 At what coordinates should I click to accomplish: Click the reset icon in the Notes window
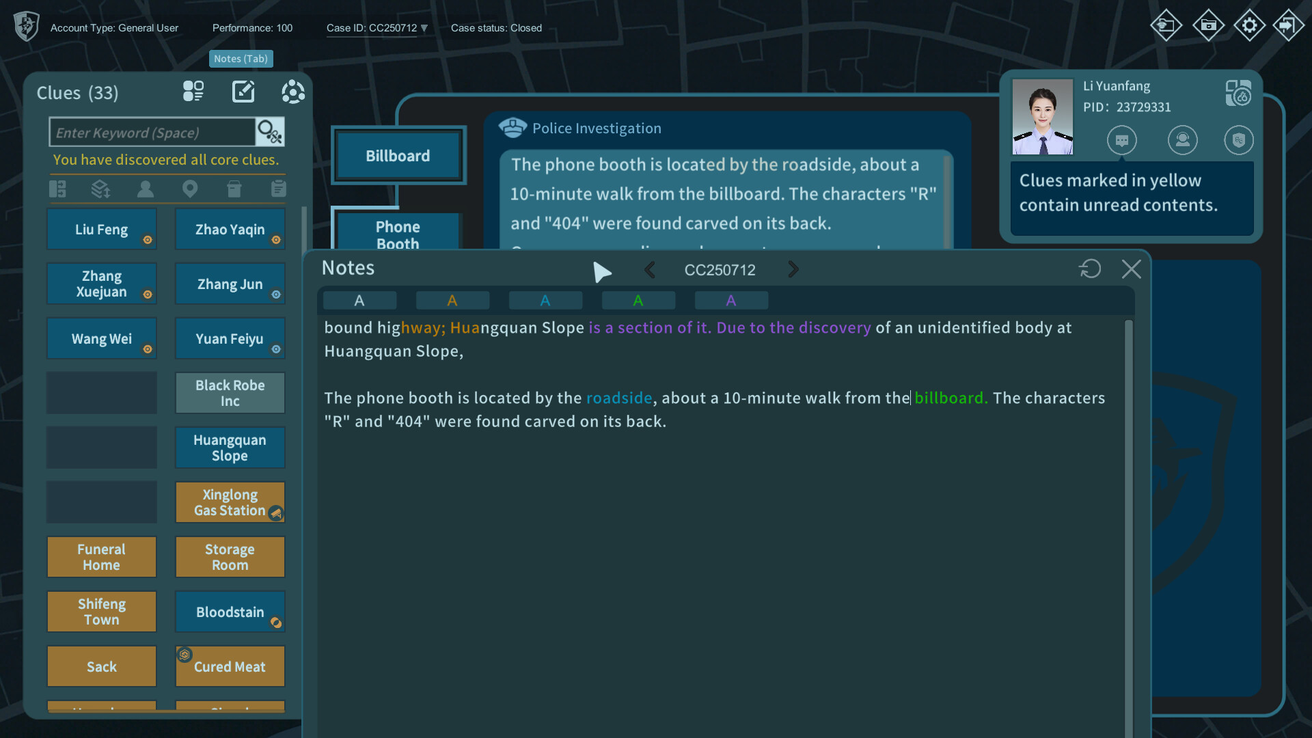pyautogui.click(x=1090, y=269)
